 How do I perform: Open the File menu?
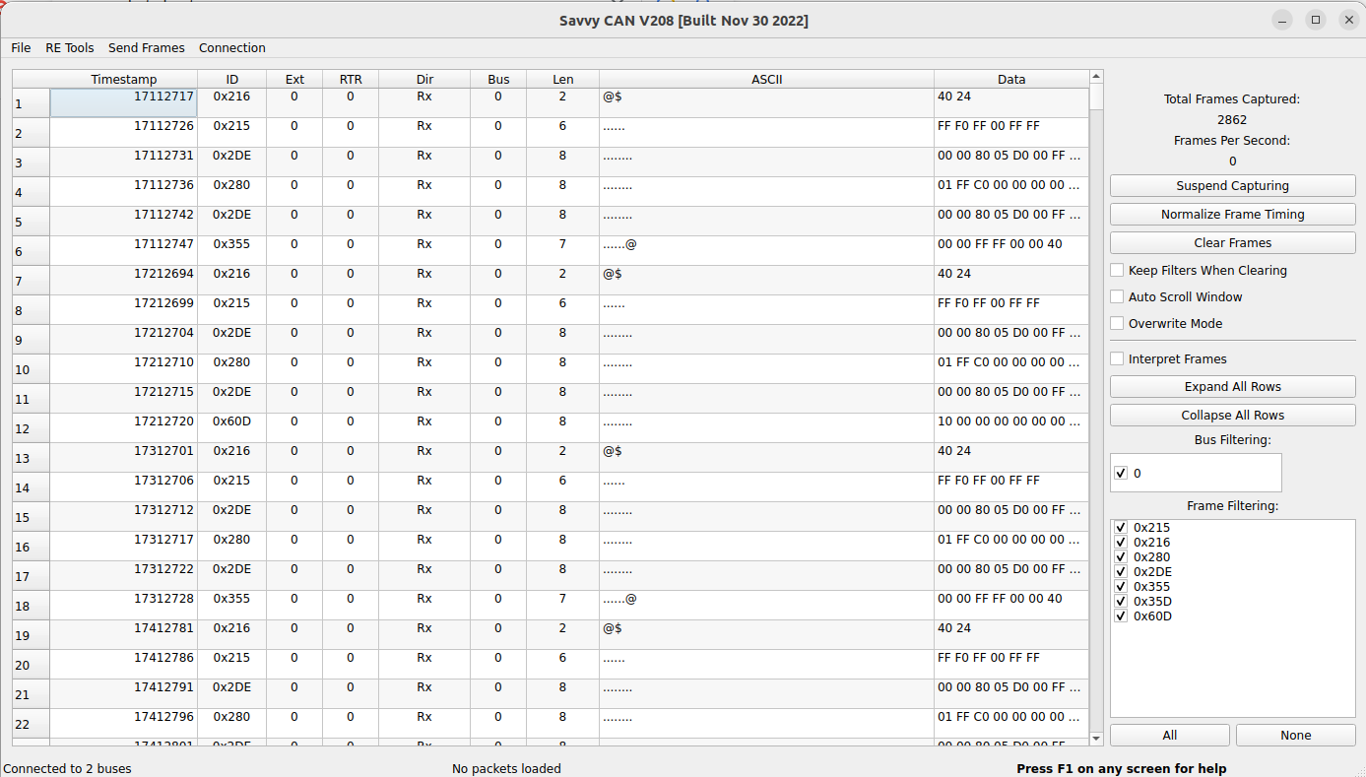tap(20, 47)
